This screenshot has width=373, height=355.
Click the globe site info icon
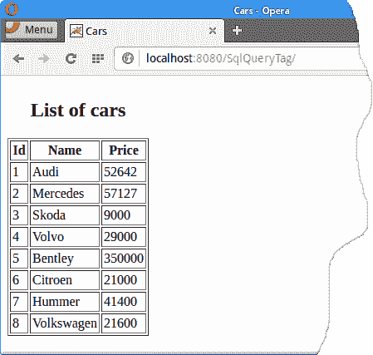[128, 58]
